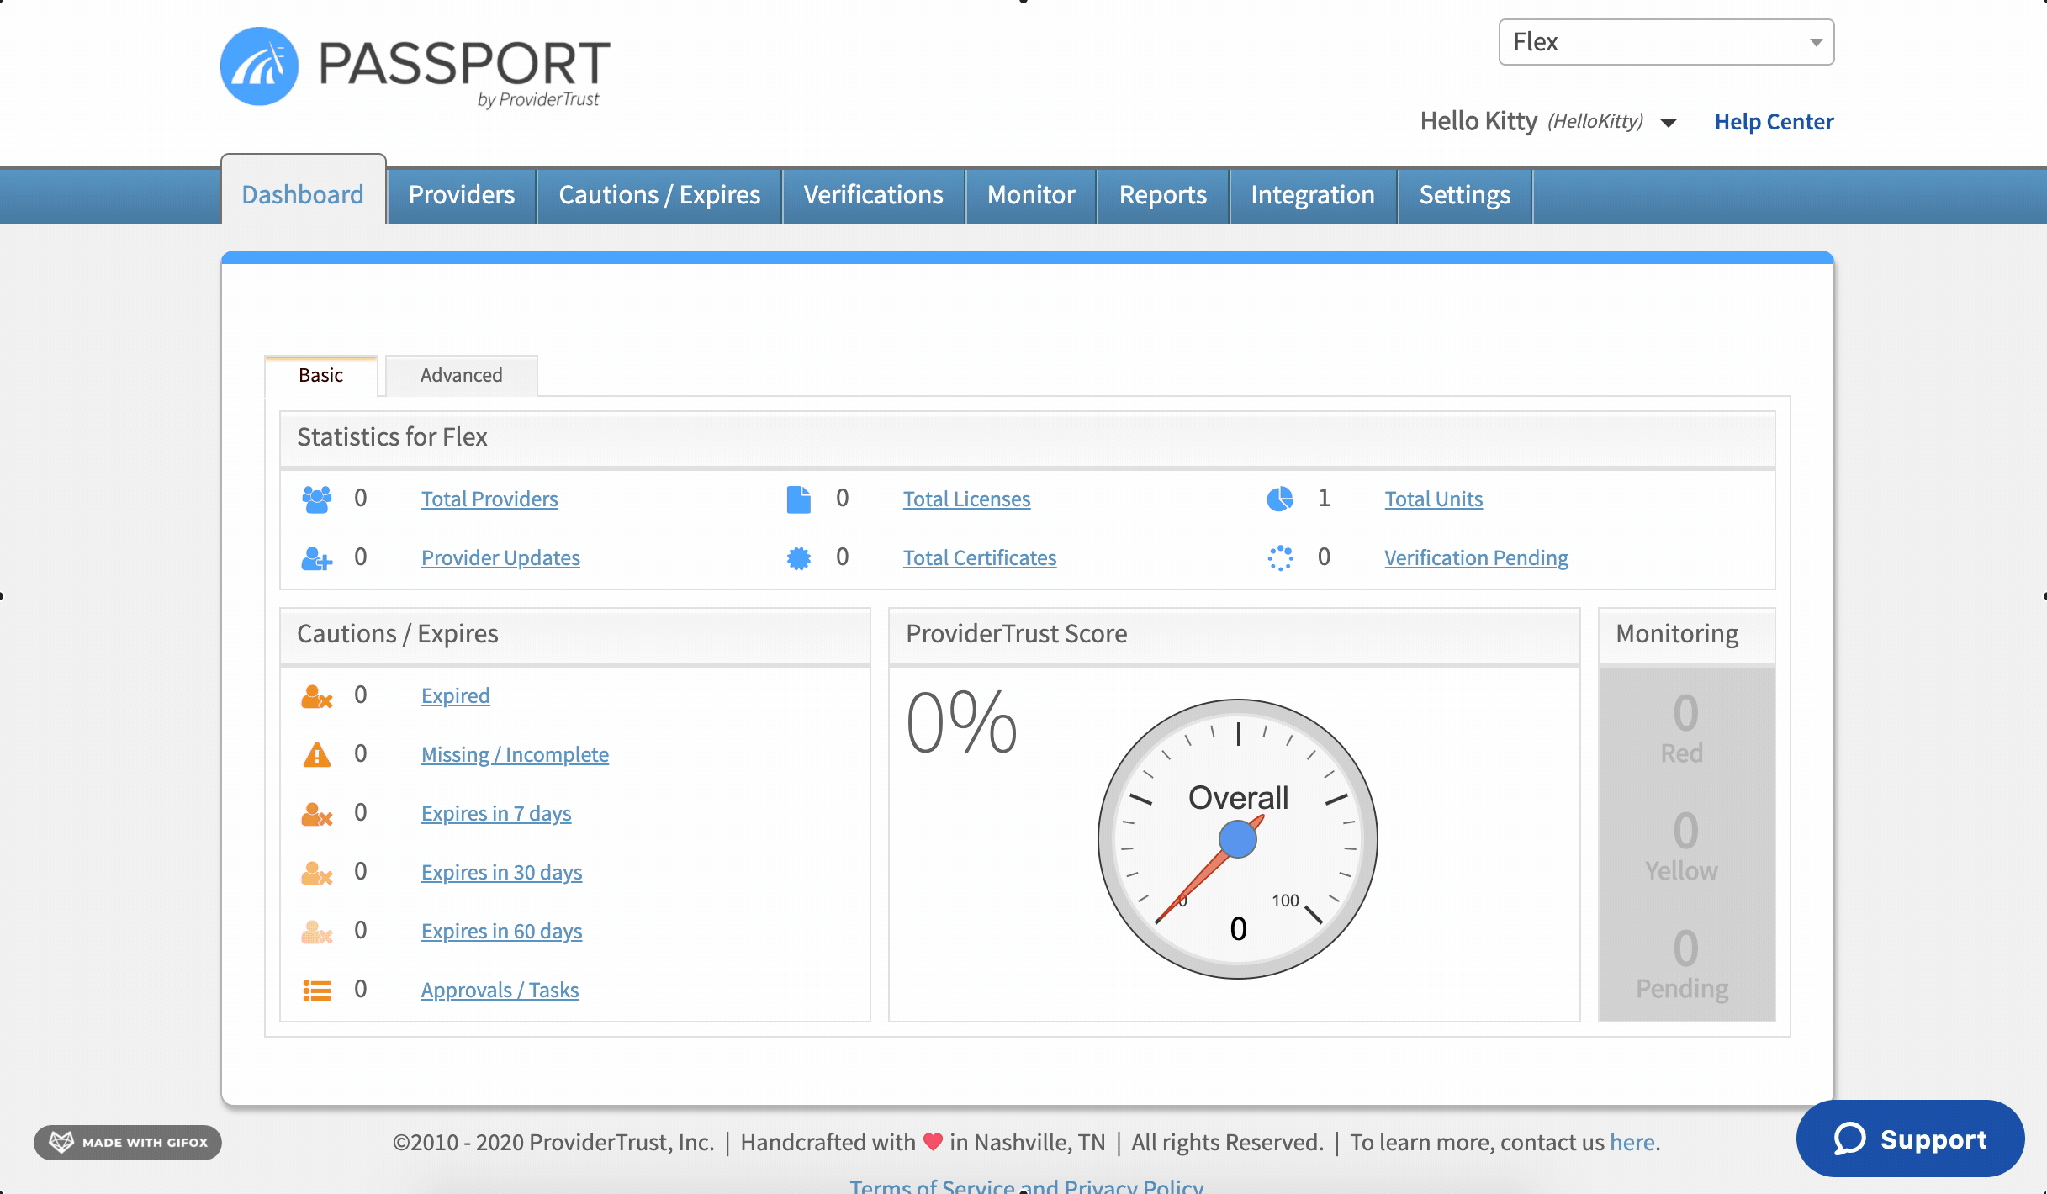Click the chat bubble icon in Support
The height and width of the screenshot is (1194, 2047).
coord(1850,1139)
